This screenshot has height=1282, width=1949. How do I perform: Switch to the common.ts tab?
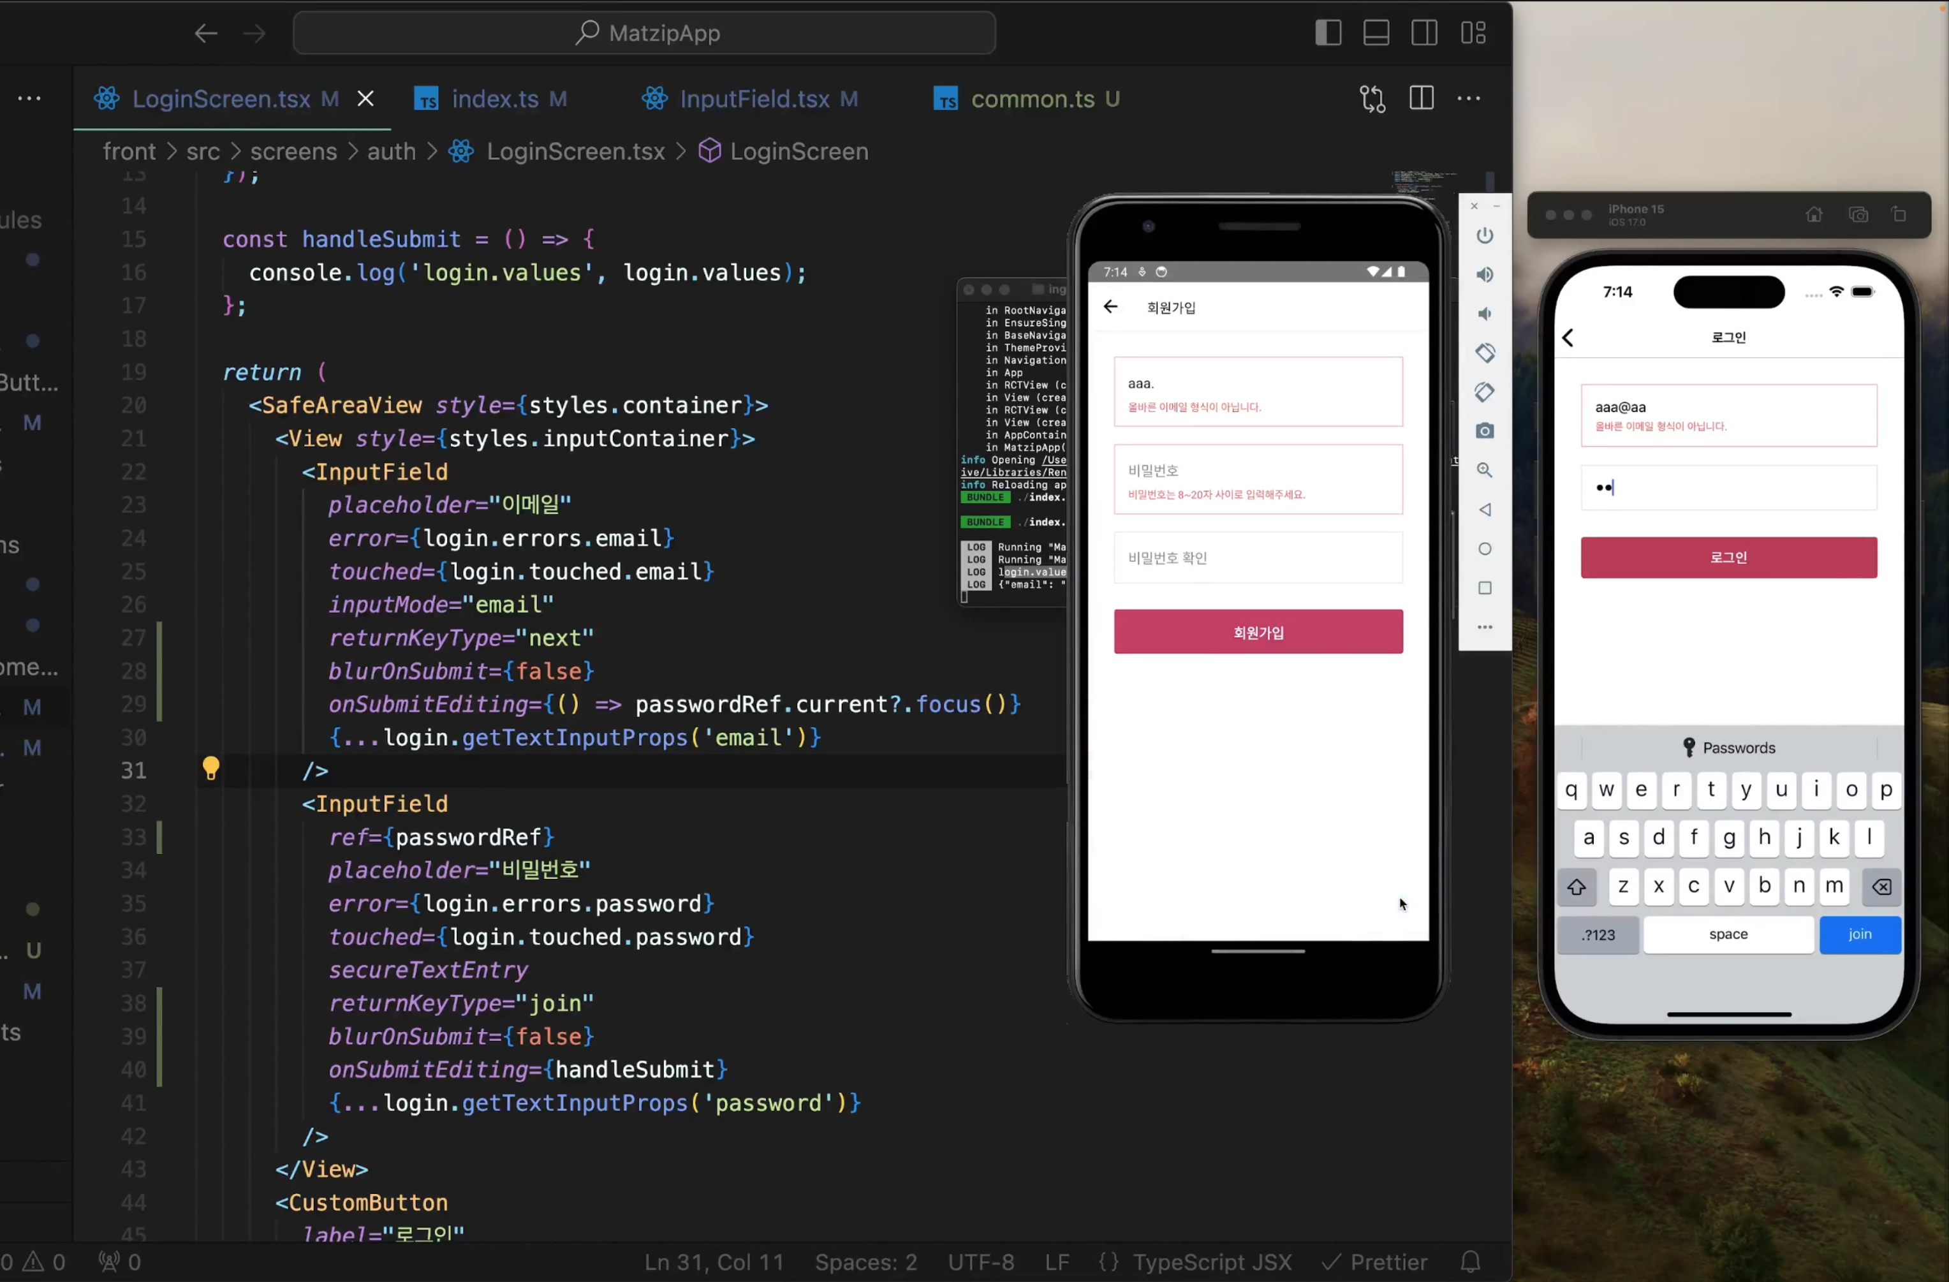(1032, 99)
